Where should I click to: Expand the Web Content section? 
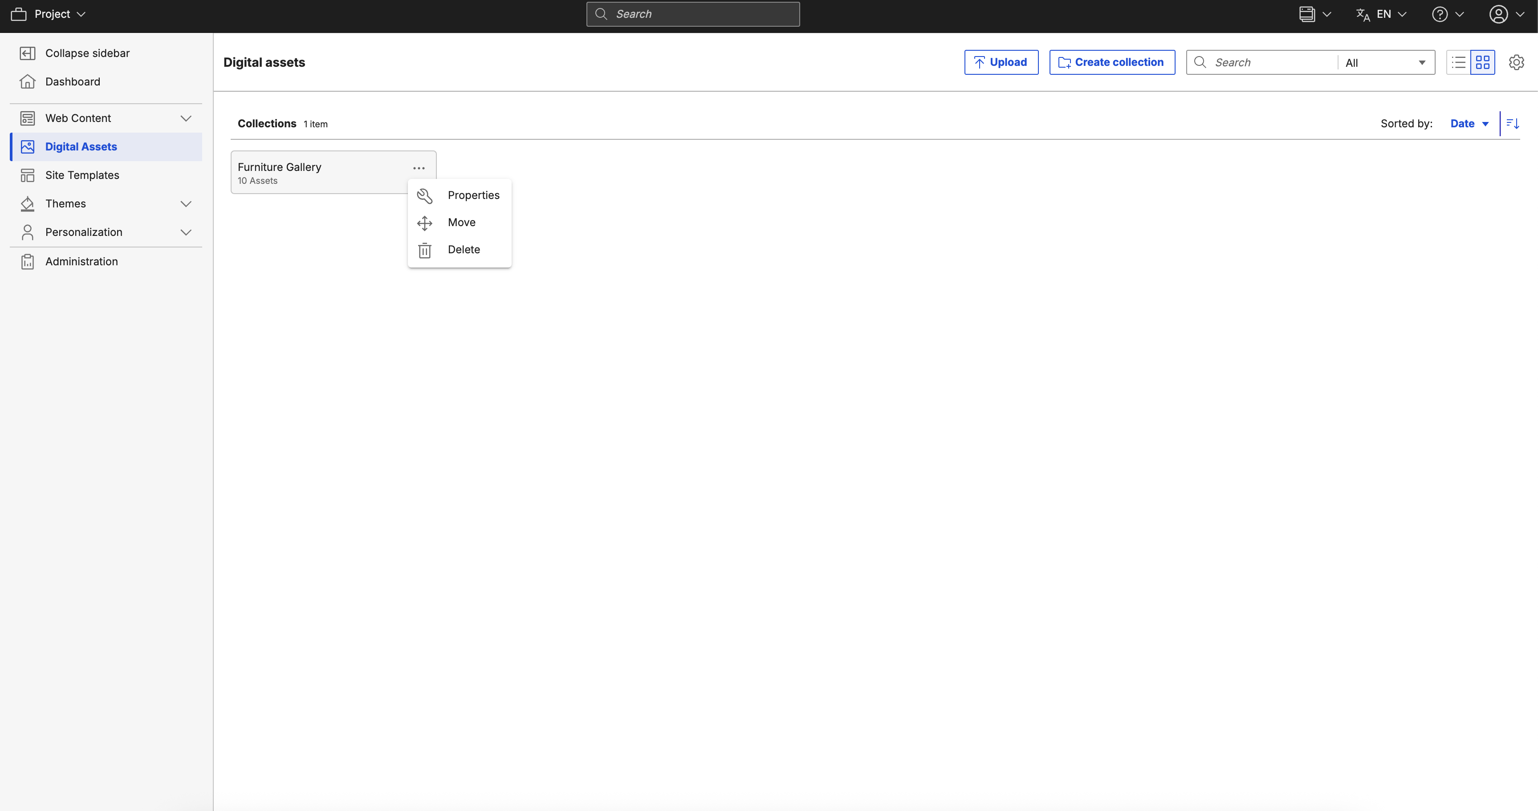[x=186, y=118]
